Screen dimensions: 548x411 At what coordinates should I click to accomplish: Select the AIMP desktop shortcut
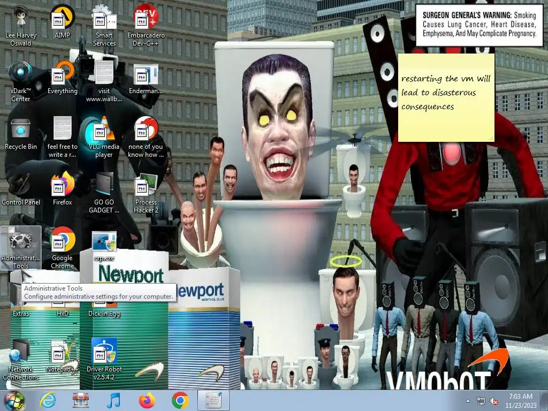click(62, 22)
